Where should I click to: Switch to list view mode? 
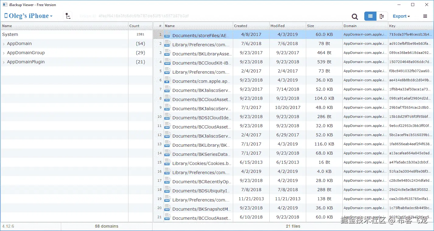[370, 16]
